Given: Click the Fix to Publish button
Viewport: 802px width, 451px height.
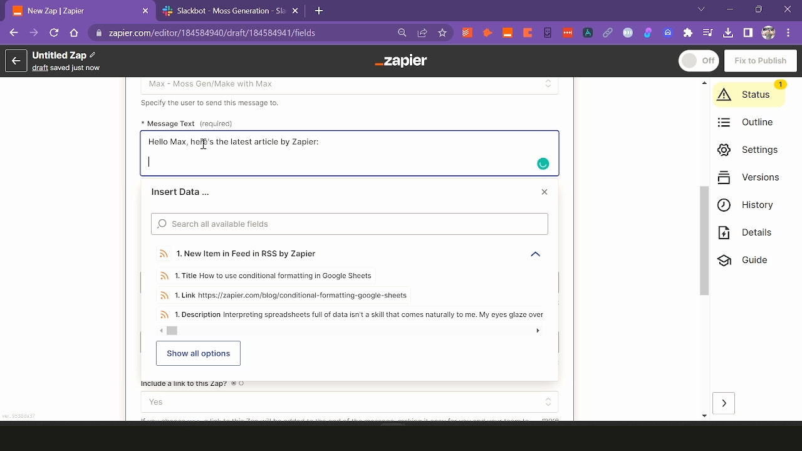Looking at the screenshot, I should click(760, 61).
